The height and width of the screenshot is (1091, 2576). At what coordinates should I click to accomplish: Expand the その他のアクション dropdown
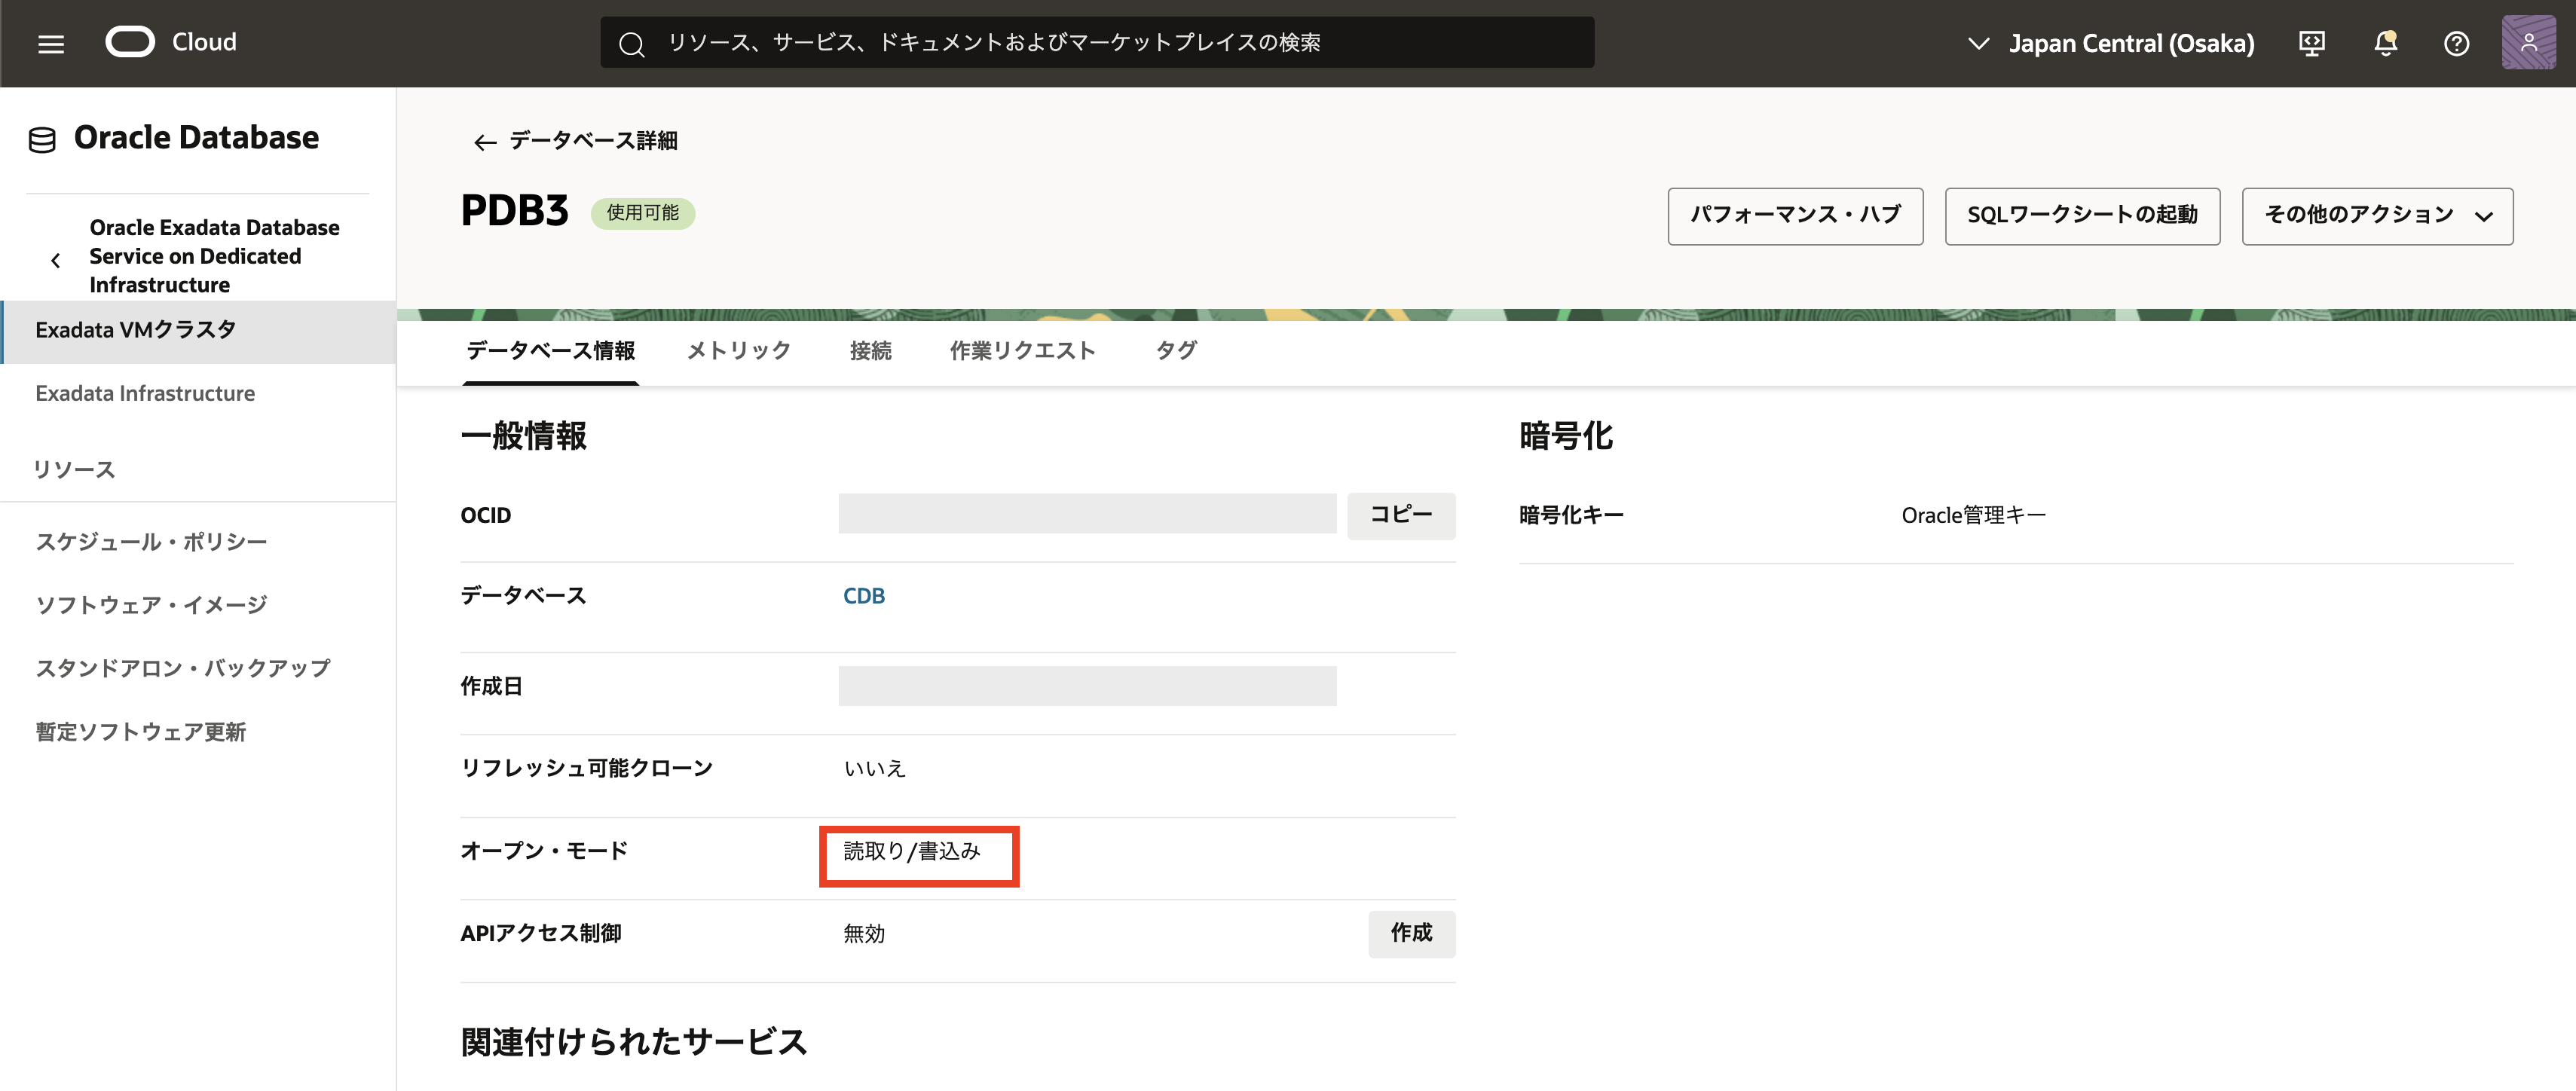(2376, 216)
